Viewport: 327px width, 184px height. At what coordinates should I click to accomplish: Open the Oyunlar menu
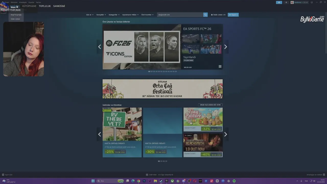pyautogui.click(x=31, y=2)
